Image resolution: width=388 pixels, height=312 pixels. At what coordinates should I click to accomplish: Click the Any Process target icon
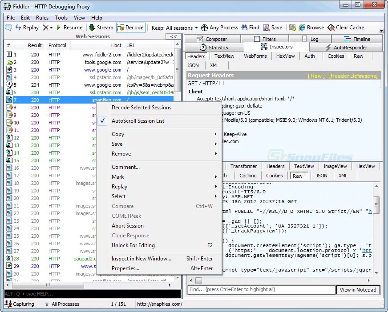point(204,28)
